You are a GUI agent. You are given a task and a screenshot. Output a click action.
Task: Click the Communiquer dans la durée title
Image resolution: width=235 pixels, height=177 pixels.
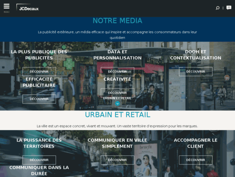click(x=39, y=171)
